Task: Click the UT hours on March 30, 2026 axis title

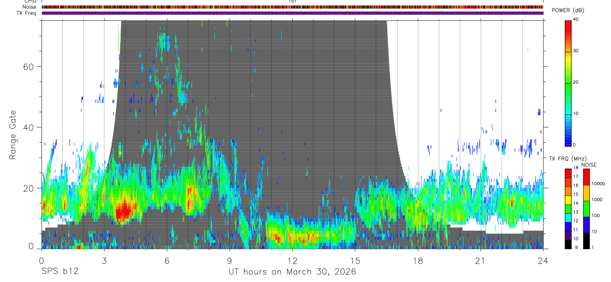Action: (292, 272)
